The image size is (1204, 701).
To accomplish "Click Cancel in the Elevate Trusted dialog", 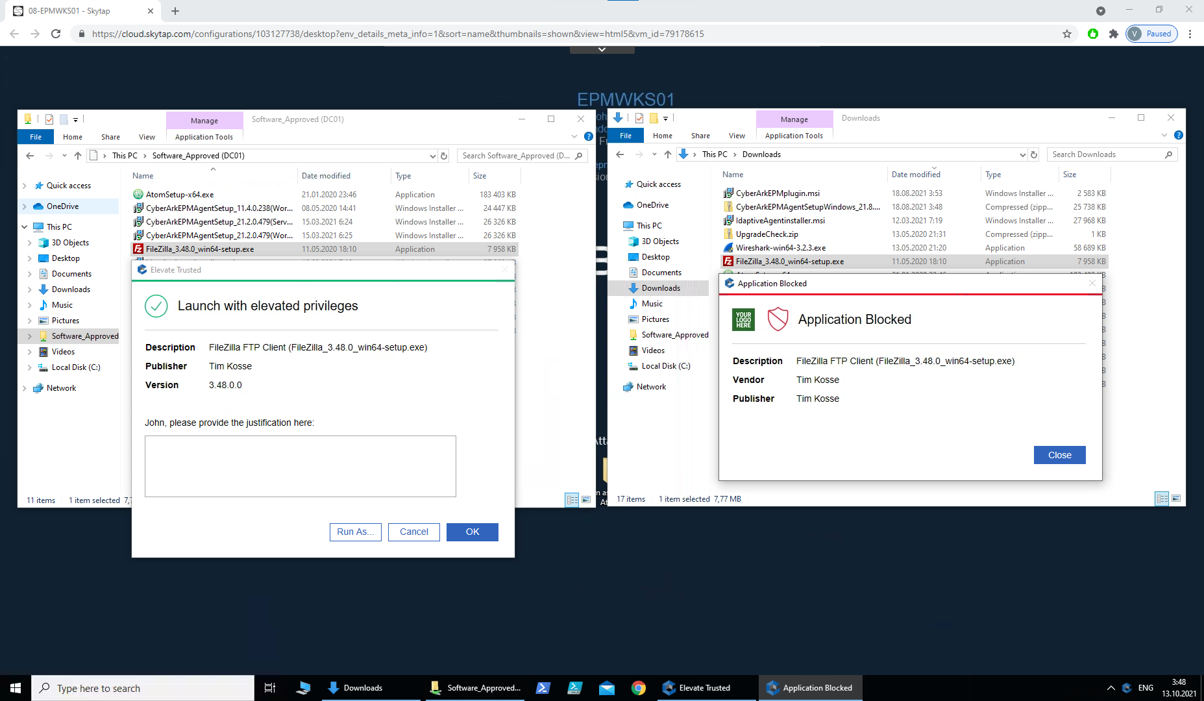I will point(414,532).
